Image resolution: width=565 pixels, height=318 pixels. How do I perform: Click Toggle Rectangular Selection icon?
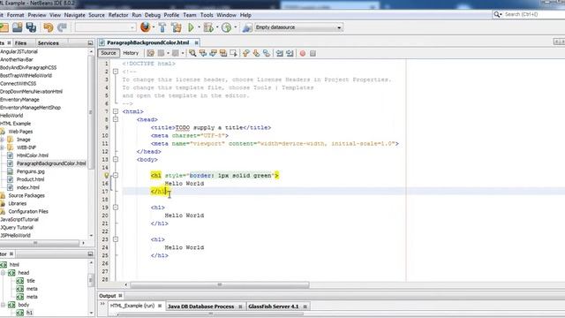point(233,53)
